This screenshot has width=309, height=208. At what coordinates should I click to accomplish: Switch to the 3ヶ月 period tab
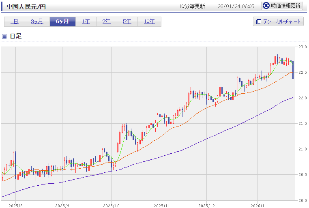tap(37, 21)
